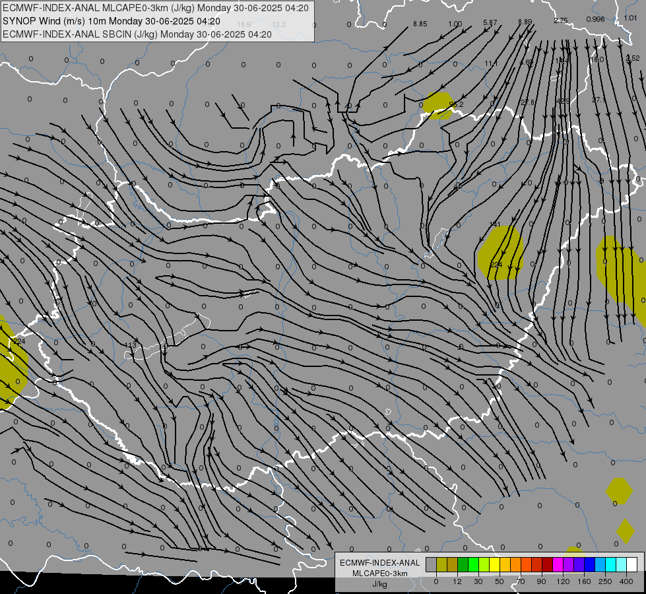Click the dark red legend swatch

pos(547,564)
